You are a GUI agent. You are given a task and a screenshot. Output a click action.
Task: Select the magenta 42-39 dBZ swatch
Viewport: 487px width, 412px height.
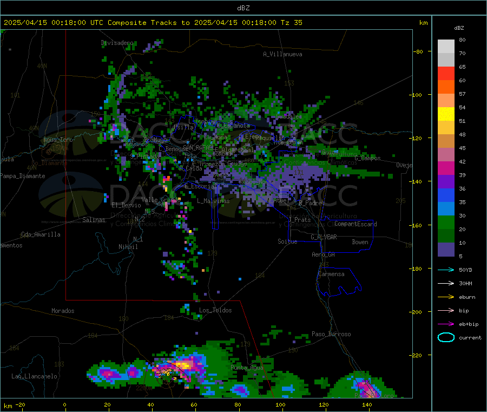[x=446, y=168]
